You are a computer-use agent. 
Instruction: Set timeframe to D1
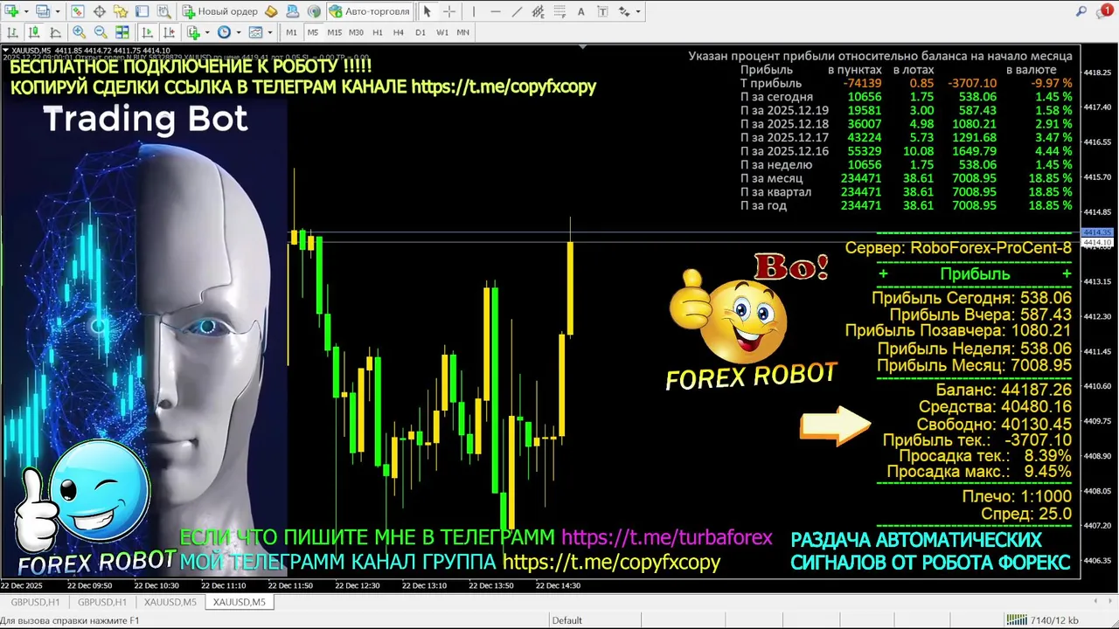[420, 32]
